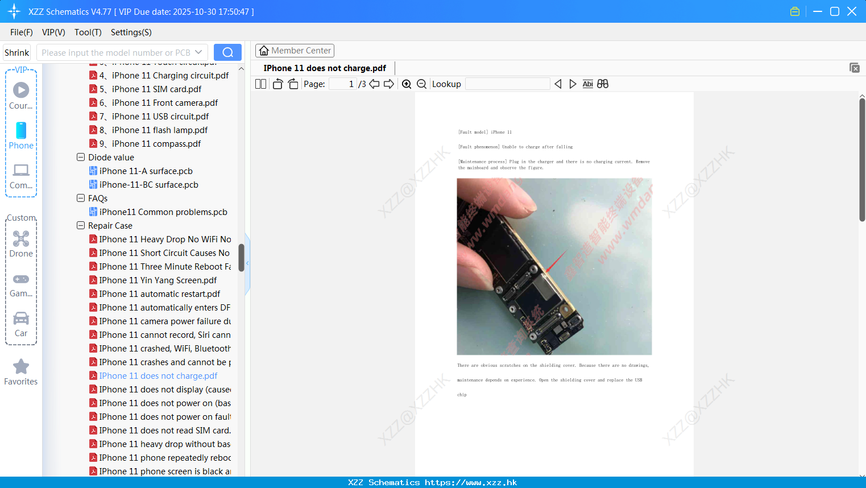The height and width of the screenshot is (488, 866).
Task: Collapse the left panel via the side handle
Action: click(247, 263)
